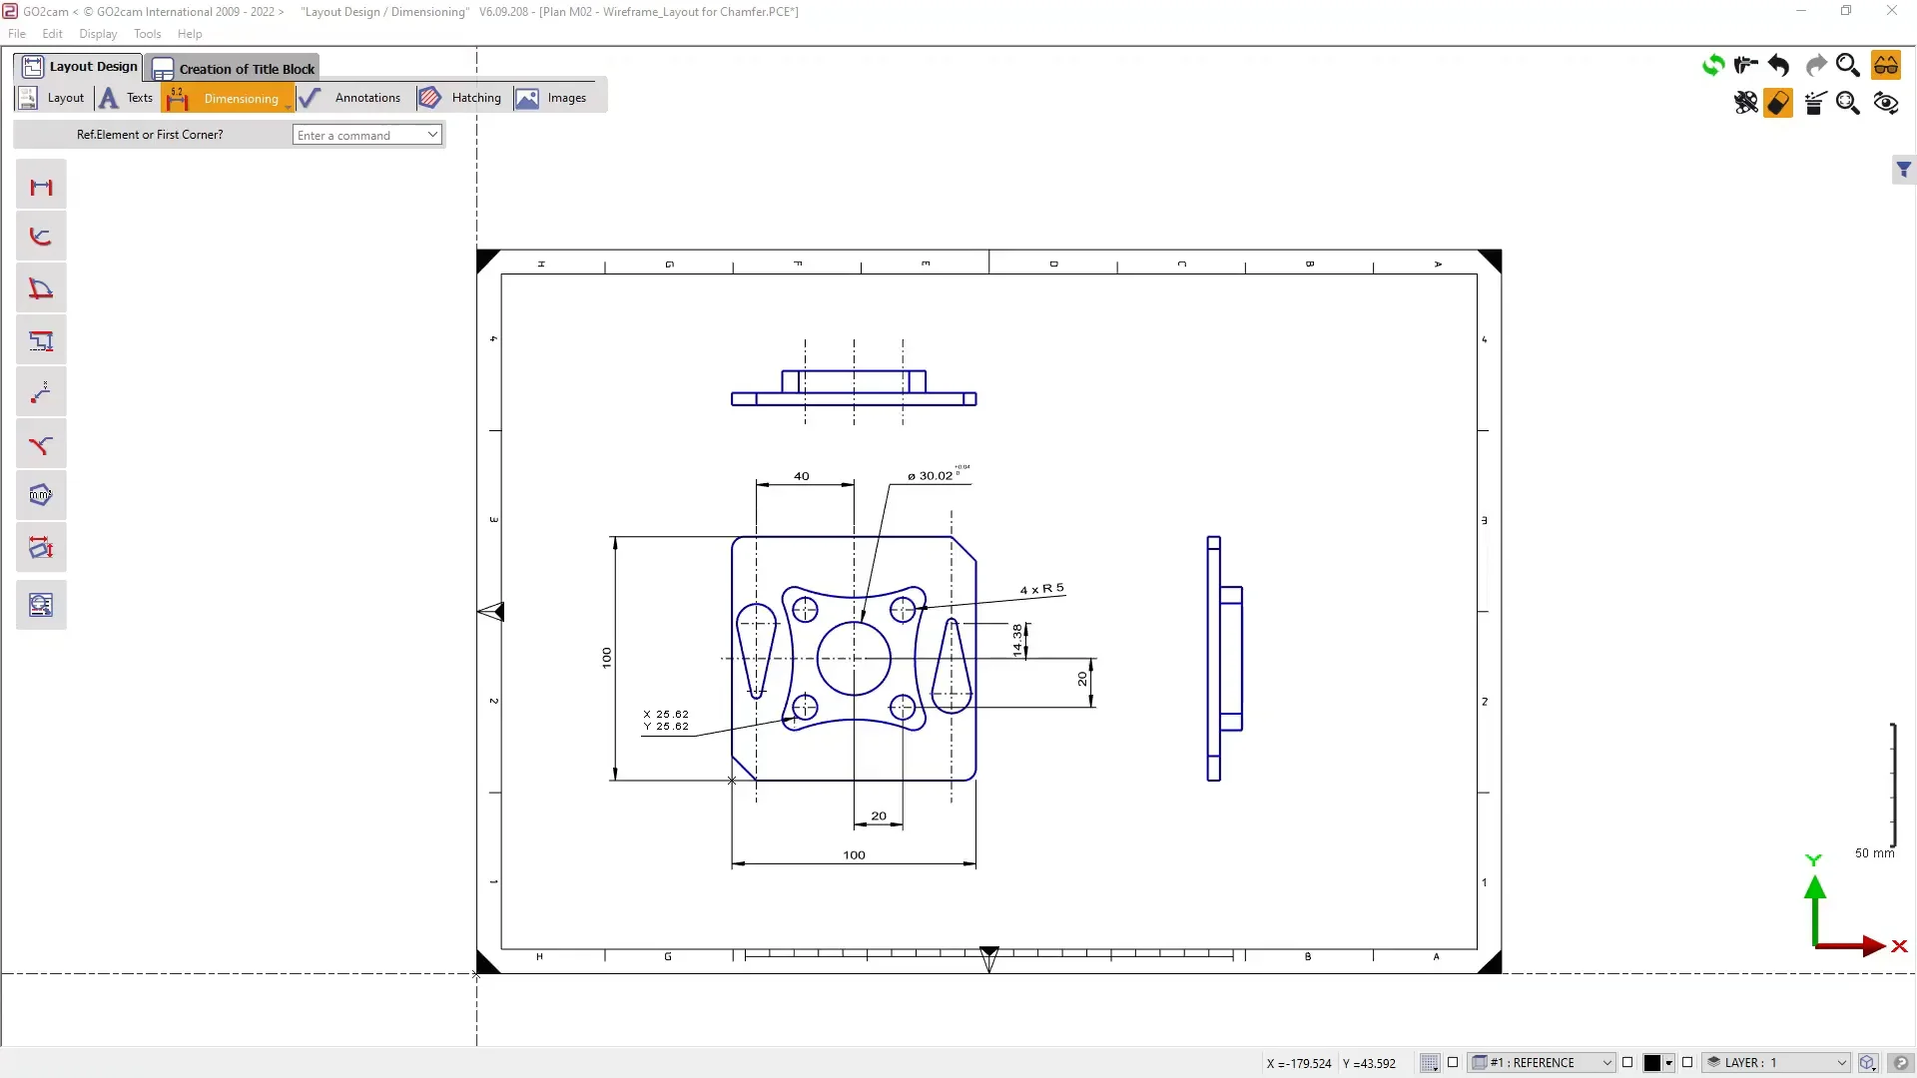Toggle the highlighted eraser button
The image size is (1917, 1078).
point(1778,103)
